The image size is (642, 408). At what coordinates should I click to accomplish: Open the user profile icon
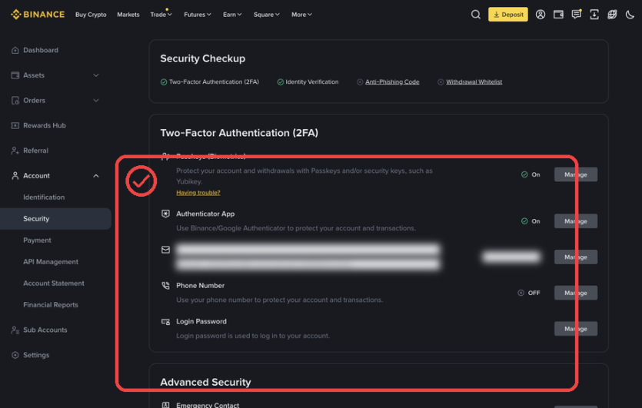pos(540,15)
